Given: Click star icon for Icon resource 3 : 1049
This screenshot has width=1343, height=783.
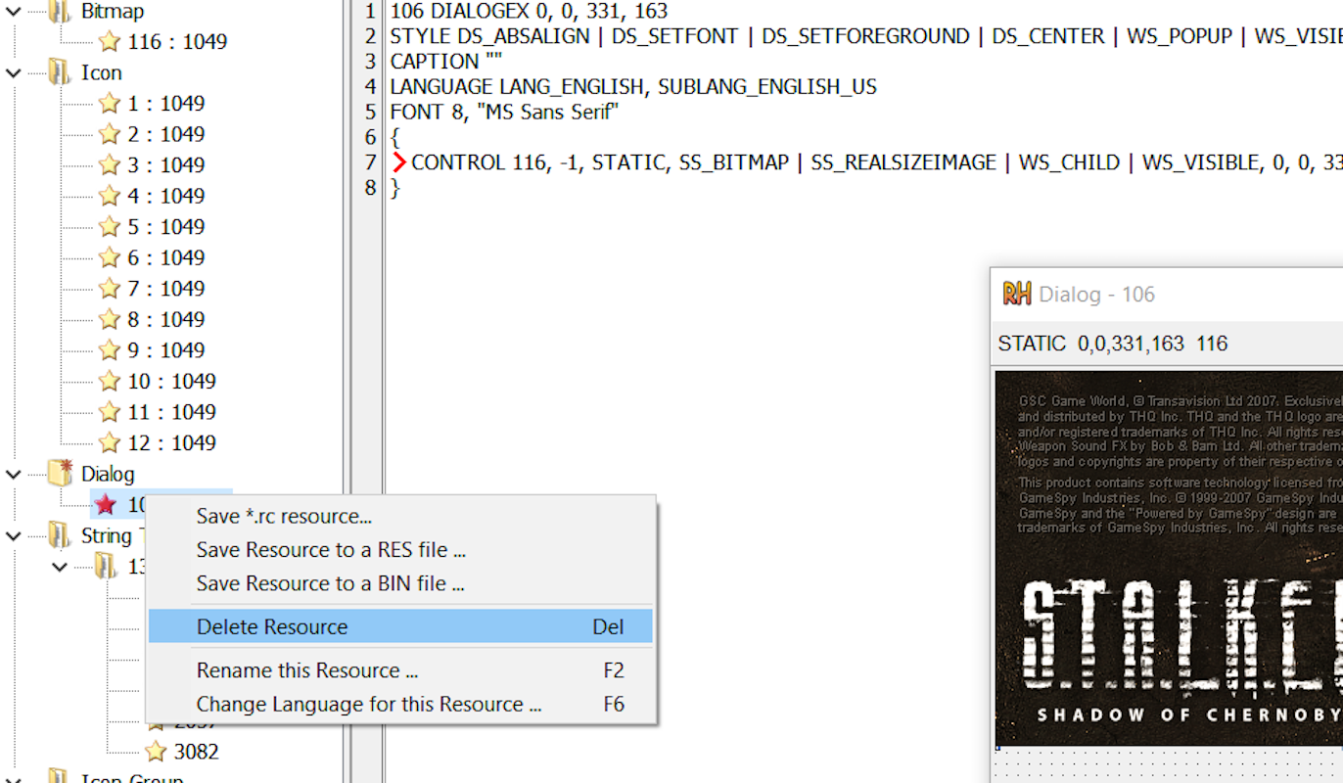Looking at the screenshot, I should [x=110, y=164].
